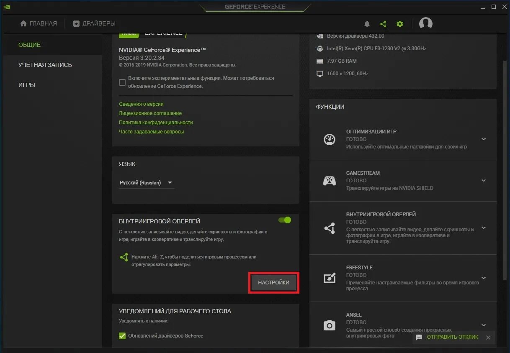Open the user profile avatar
Screen dimensions: 510x353
pyautogui.click(x=425, y=23)
